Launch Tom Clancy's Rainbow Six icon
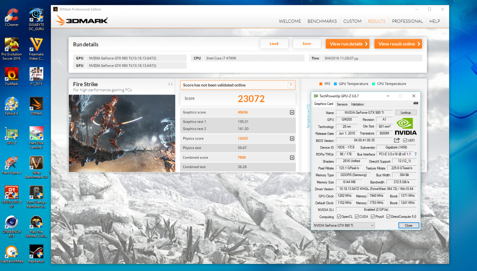This screenshot has height=271, width=477. click(36, 197)
